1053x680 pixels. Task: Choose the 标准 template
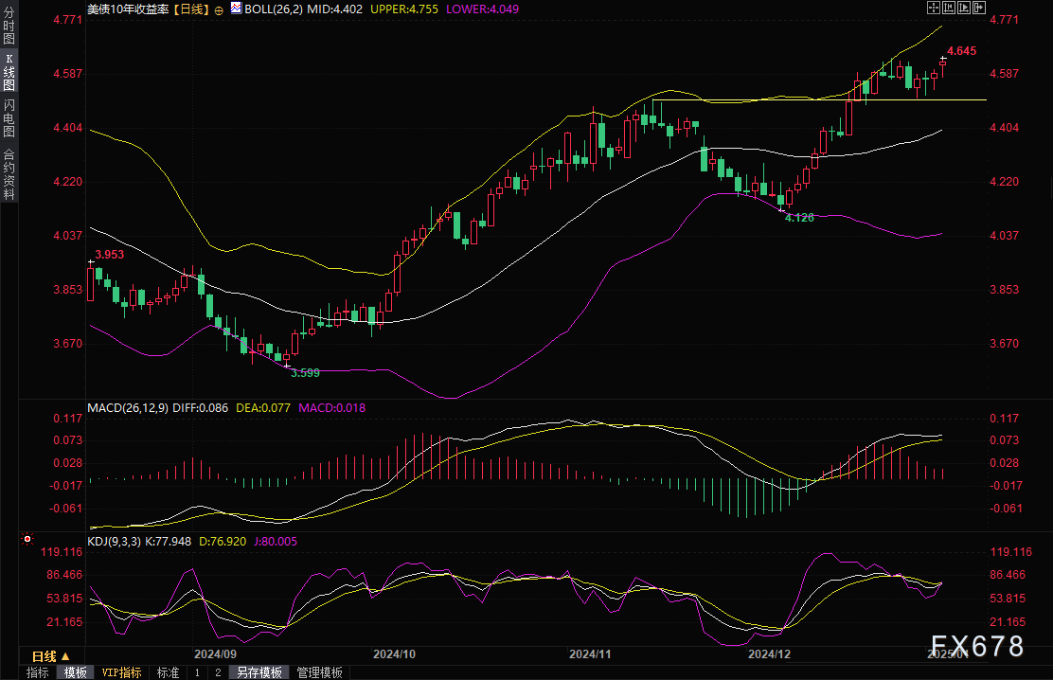[x=168, y=672]
